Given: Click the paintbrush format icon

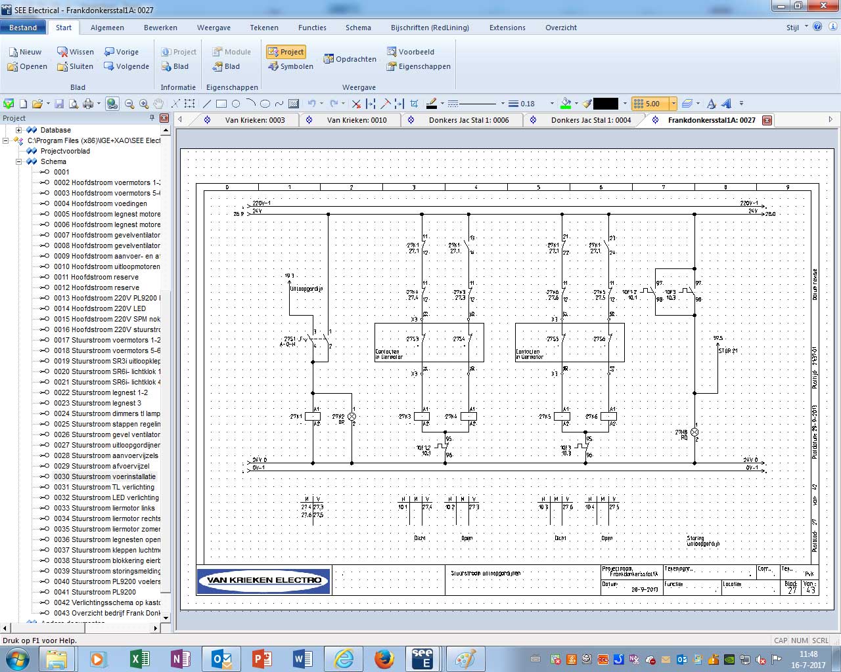Looking at the screenshot, I should click(587, 104).
